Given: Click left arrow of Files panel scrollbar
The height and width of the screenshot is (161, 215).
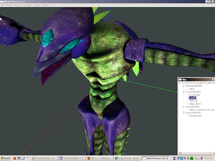Looking at the screenshot, I should click(180, 153).
